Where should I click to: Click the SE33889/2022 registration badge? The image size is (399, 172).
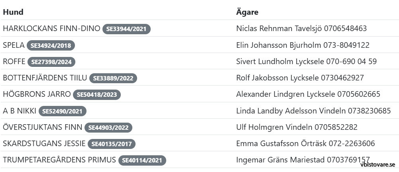113,78
